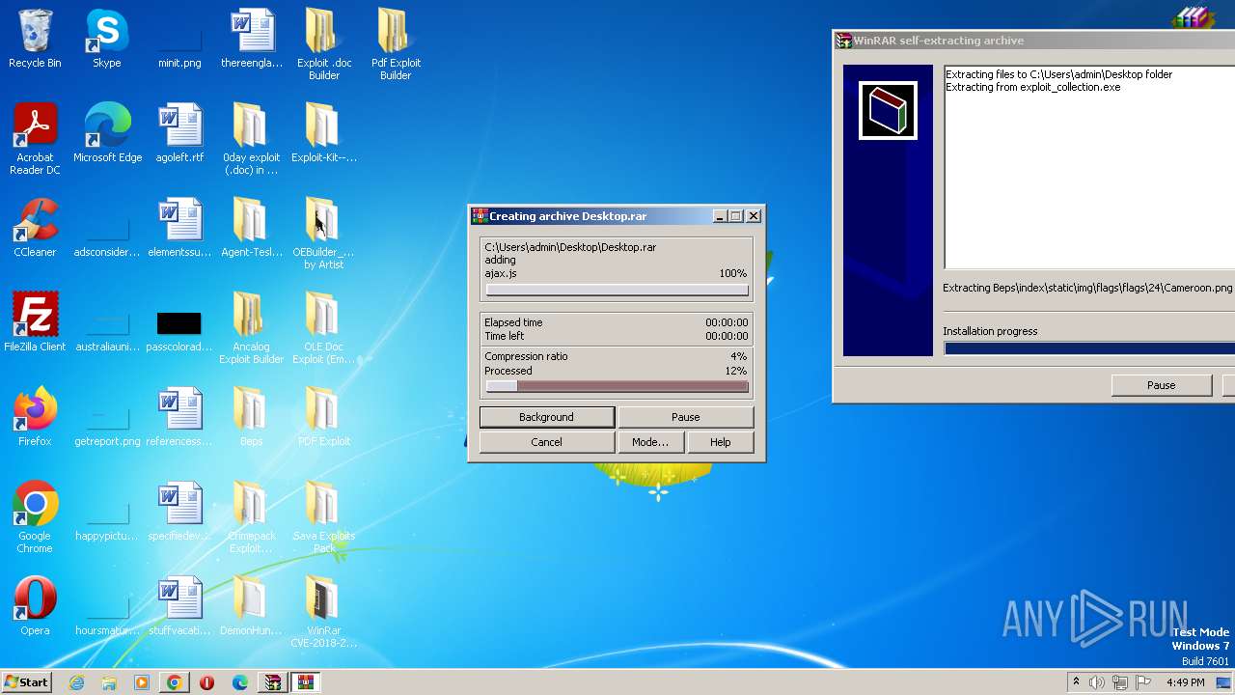This screenshot has width=1235, height=695.
Task: Select the Sava Exploits Pack folder
Action: coord(324,518)
